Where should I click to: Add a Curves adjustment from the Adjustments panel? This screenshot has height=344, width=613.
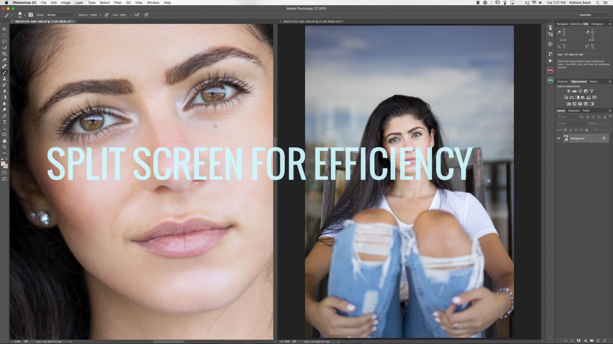tap(580, 91)
